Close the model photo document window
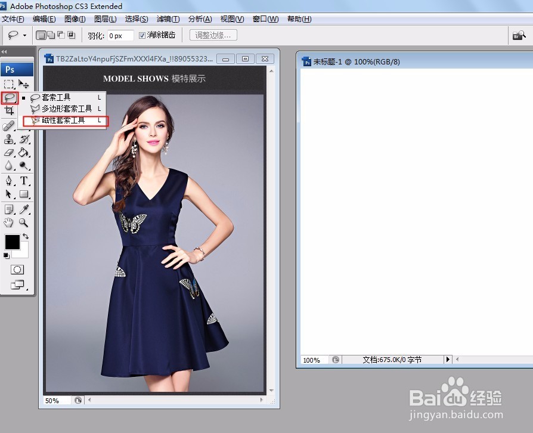 265,59
